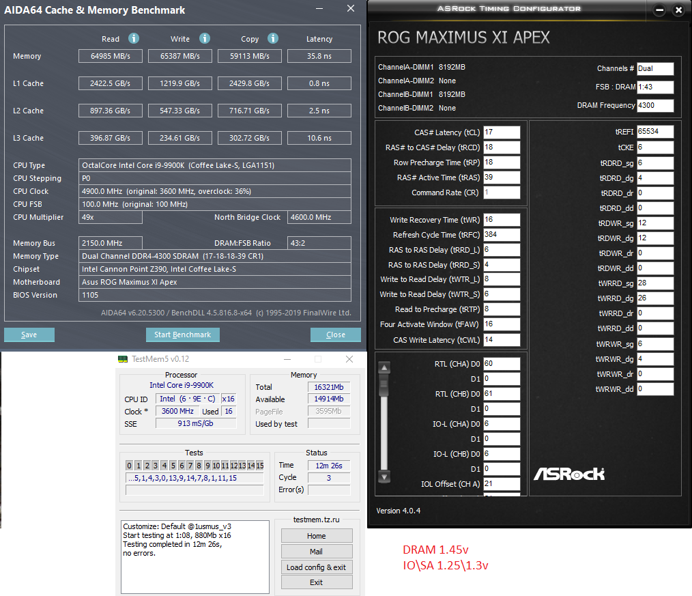
Task: Click the Write Recovery Time (tWR) field
Action: click(502, 220)
